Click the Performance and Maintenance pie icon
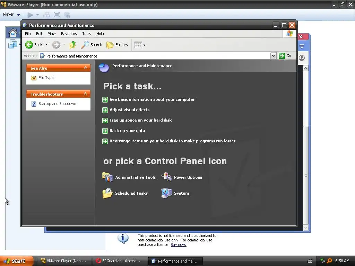Viewport: 355px width, 266px height. [104, 68]
